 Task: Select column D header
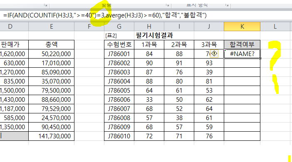pyautogui.click(x=14, y=27)
